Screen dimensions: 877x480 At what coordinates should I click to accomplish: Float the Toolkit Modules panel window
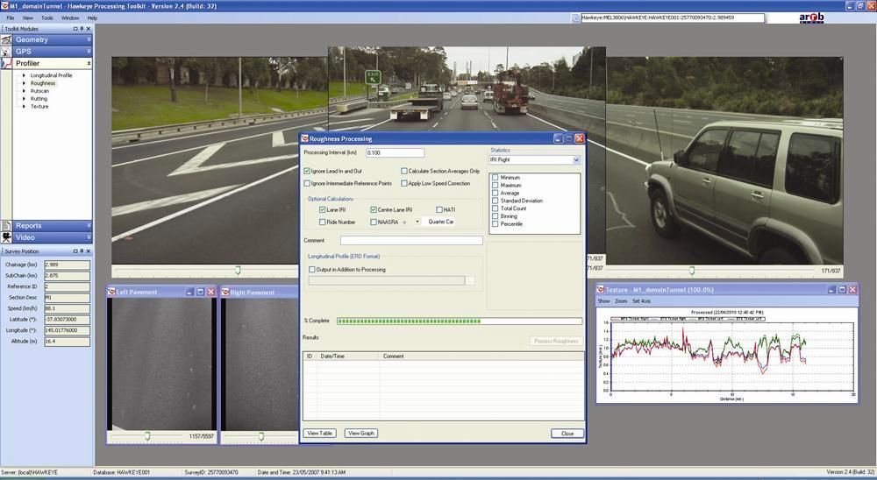pos(75,29)
